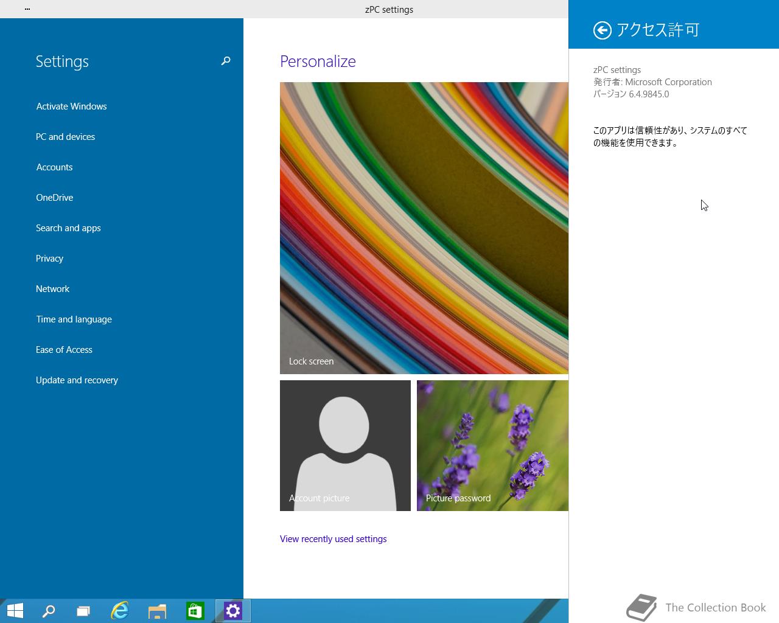Open the Store app from the taskbar
Image resolution: width=779 pixels, height=623 pixels.
[x=195, y=611]
